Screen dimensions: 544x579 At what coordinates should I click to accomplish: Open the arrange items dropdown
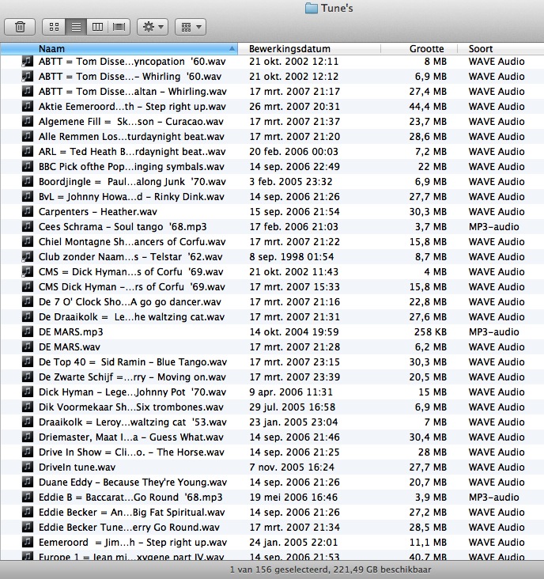coord(190,27)
